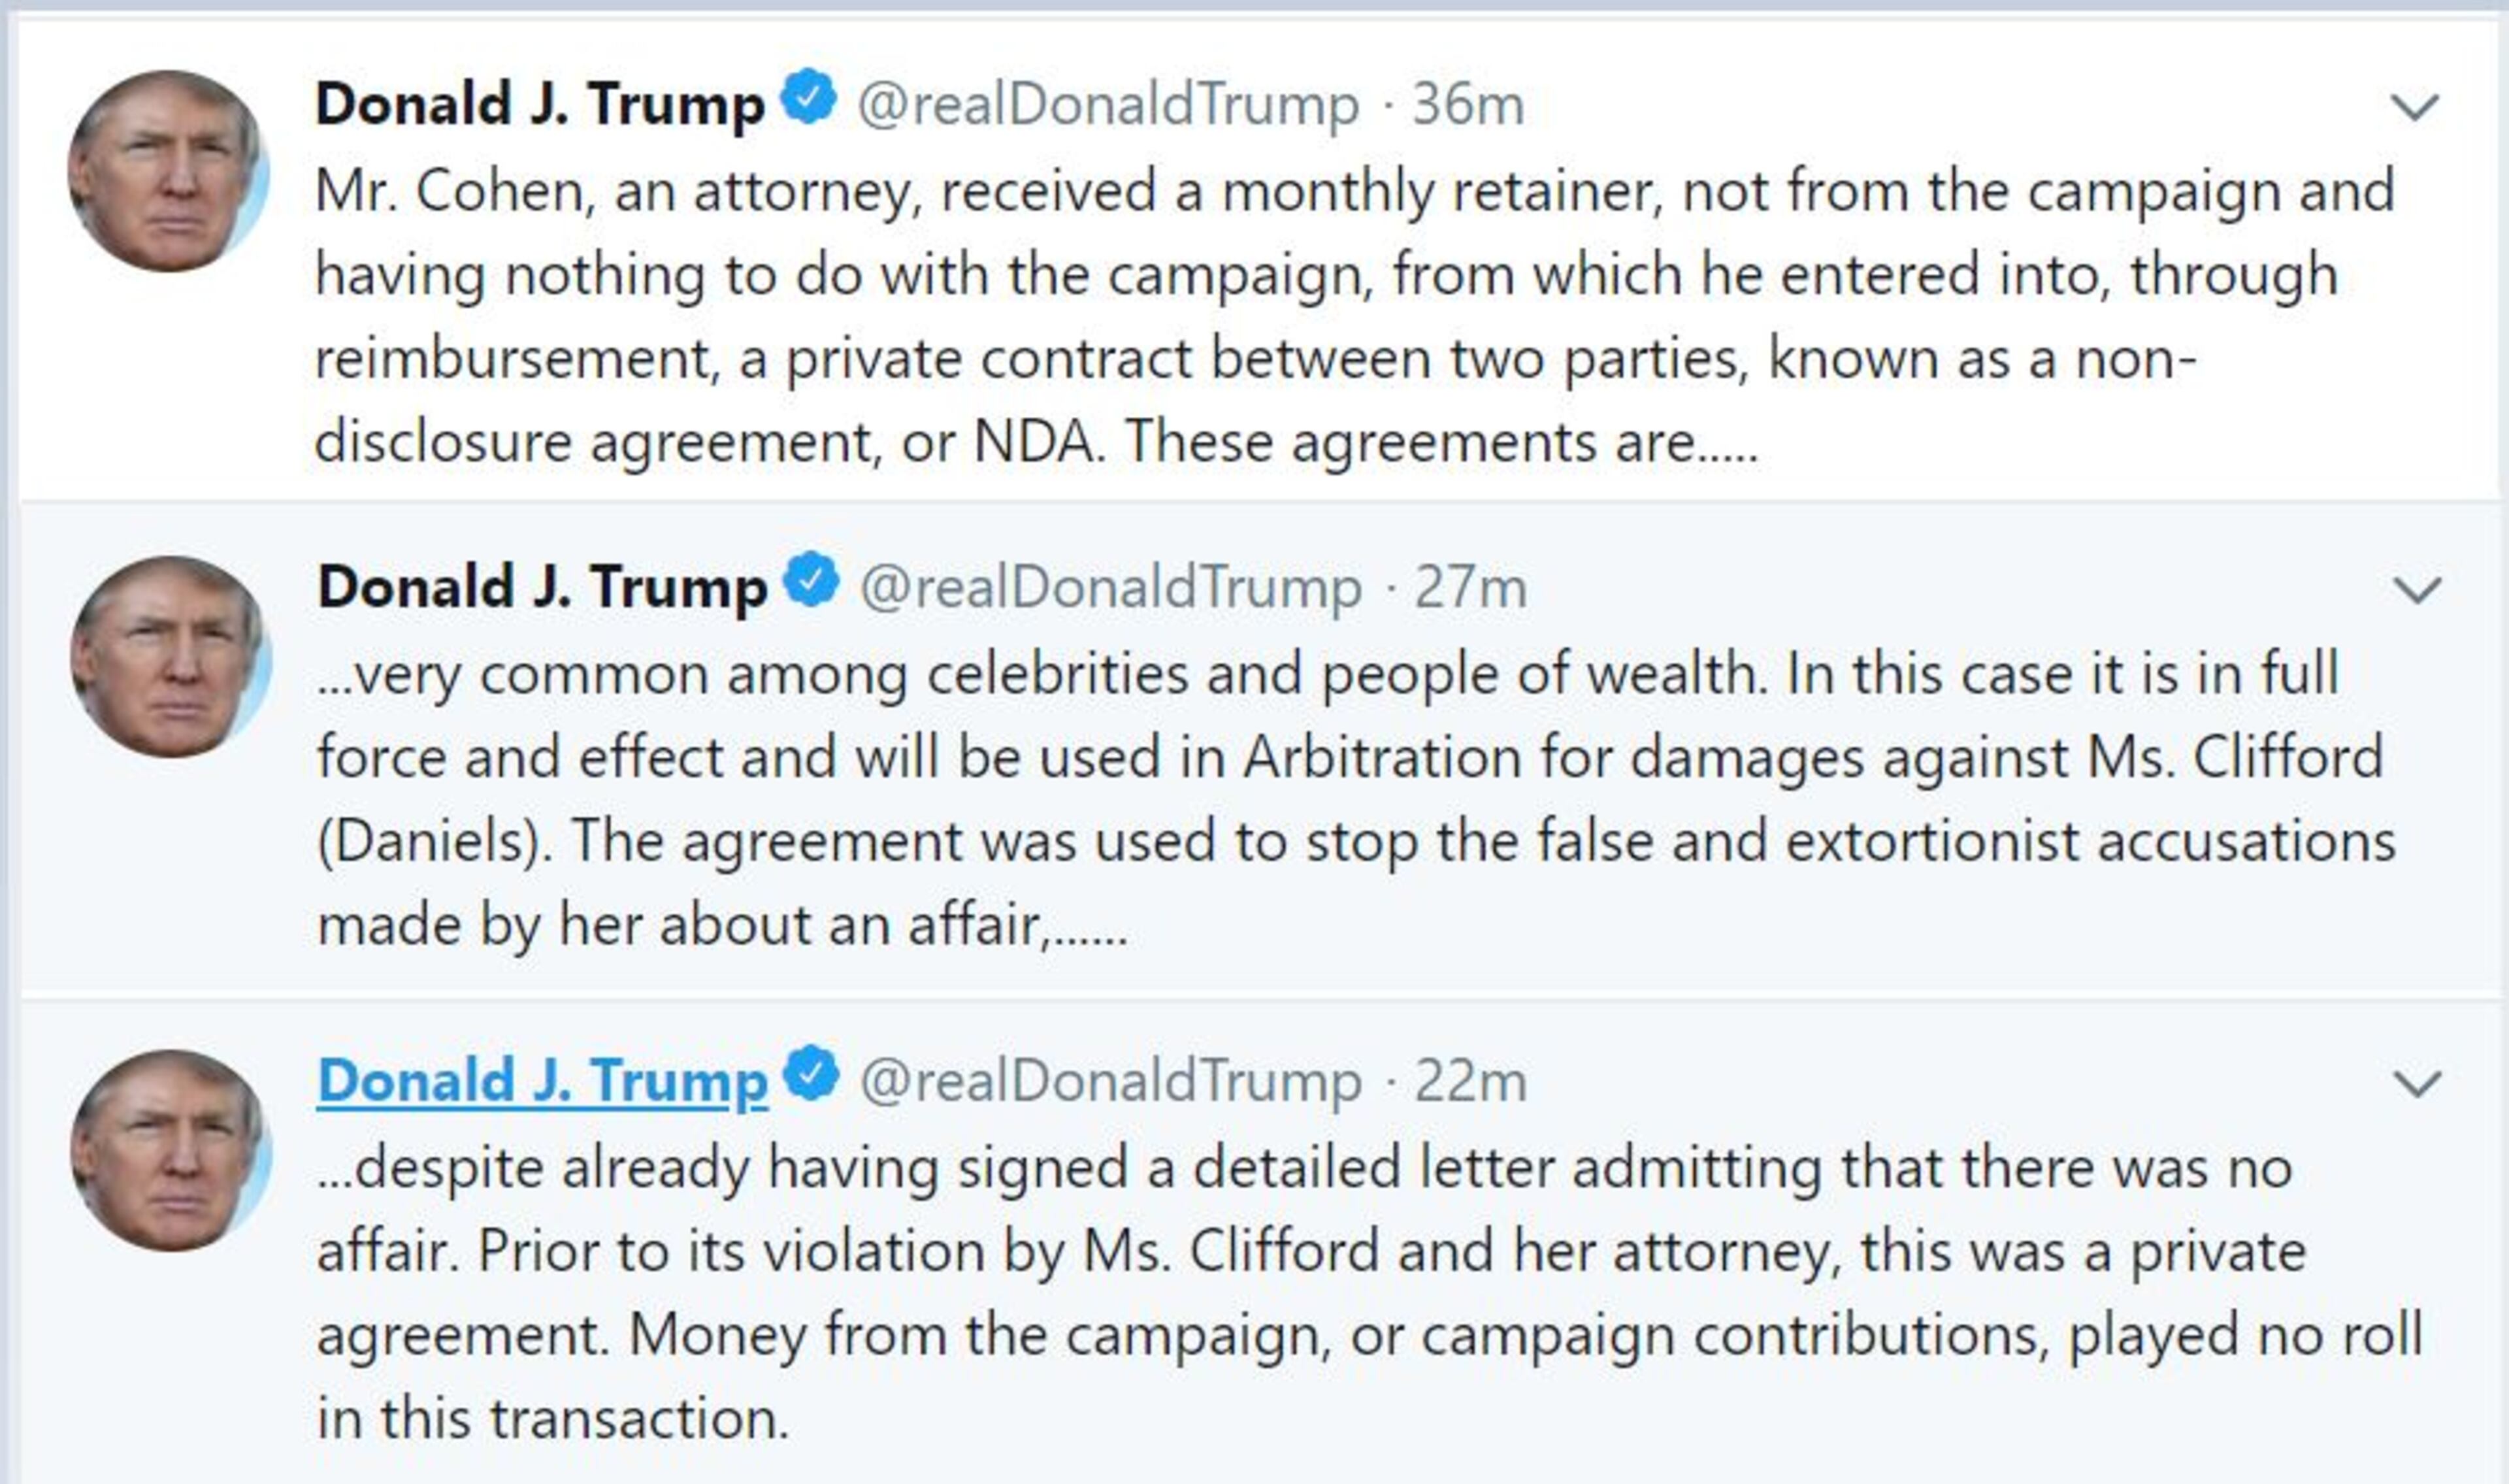The height and width of the screenshot is (1484, 2509).
Task: Open the dropdown arrow on the 22m tweet
Action: click(2416, 1084)
